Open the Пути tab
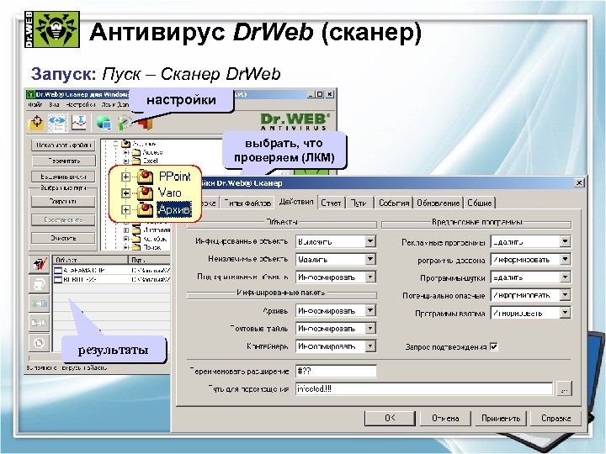The height and width of the screenshot is (454, 606). point(359,203)
